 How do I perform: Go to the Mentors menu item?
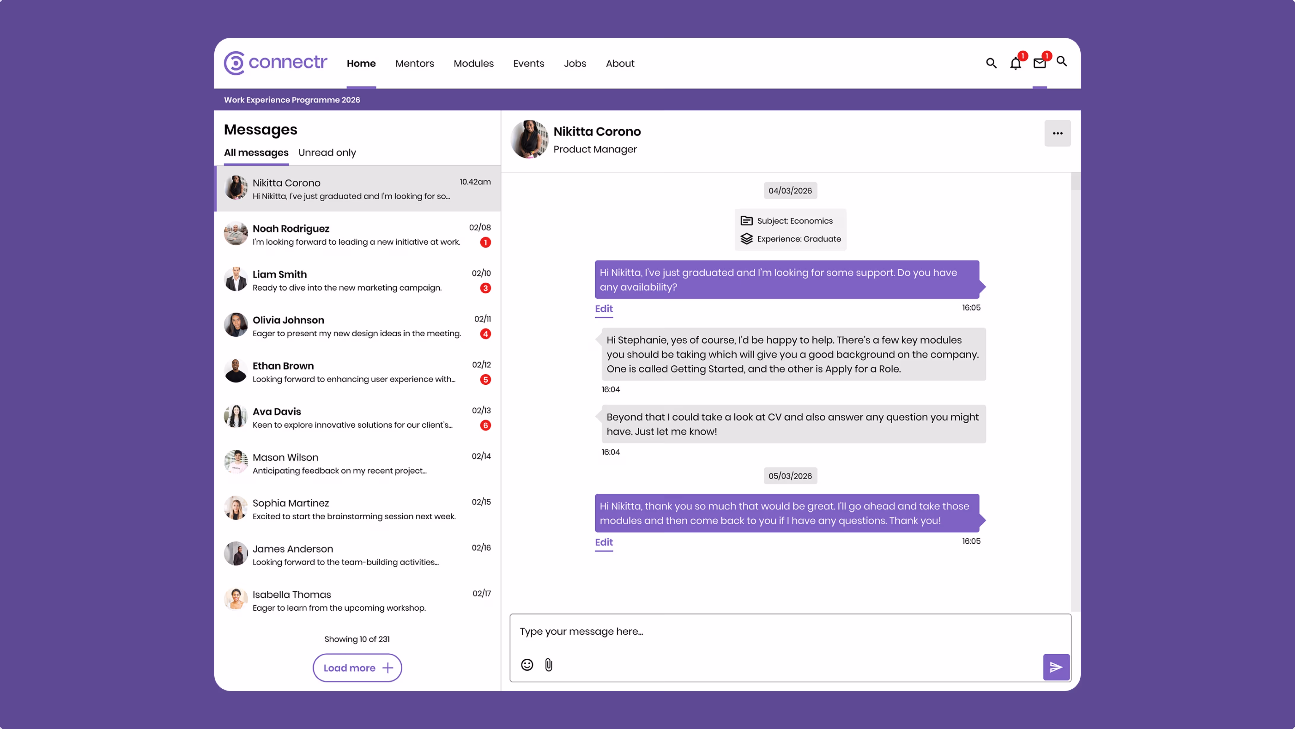click(414, 63)
